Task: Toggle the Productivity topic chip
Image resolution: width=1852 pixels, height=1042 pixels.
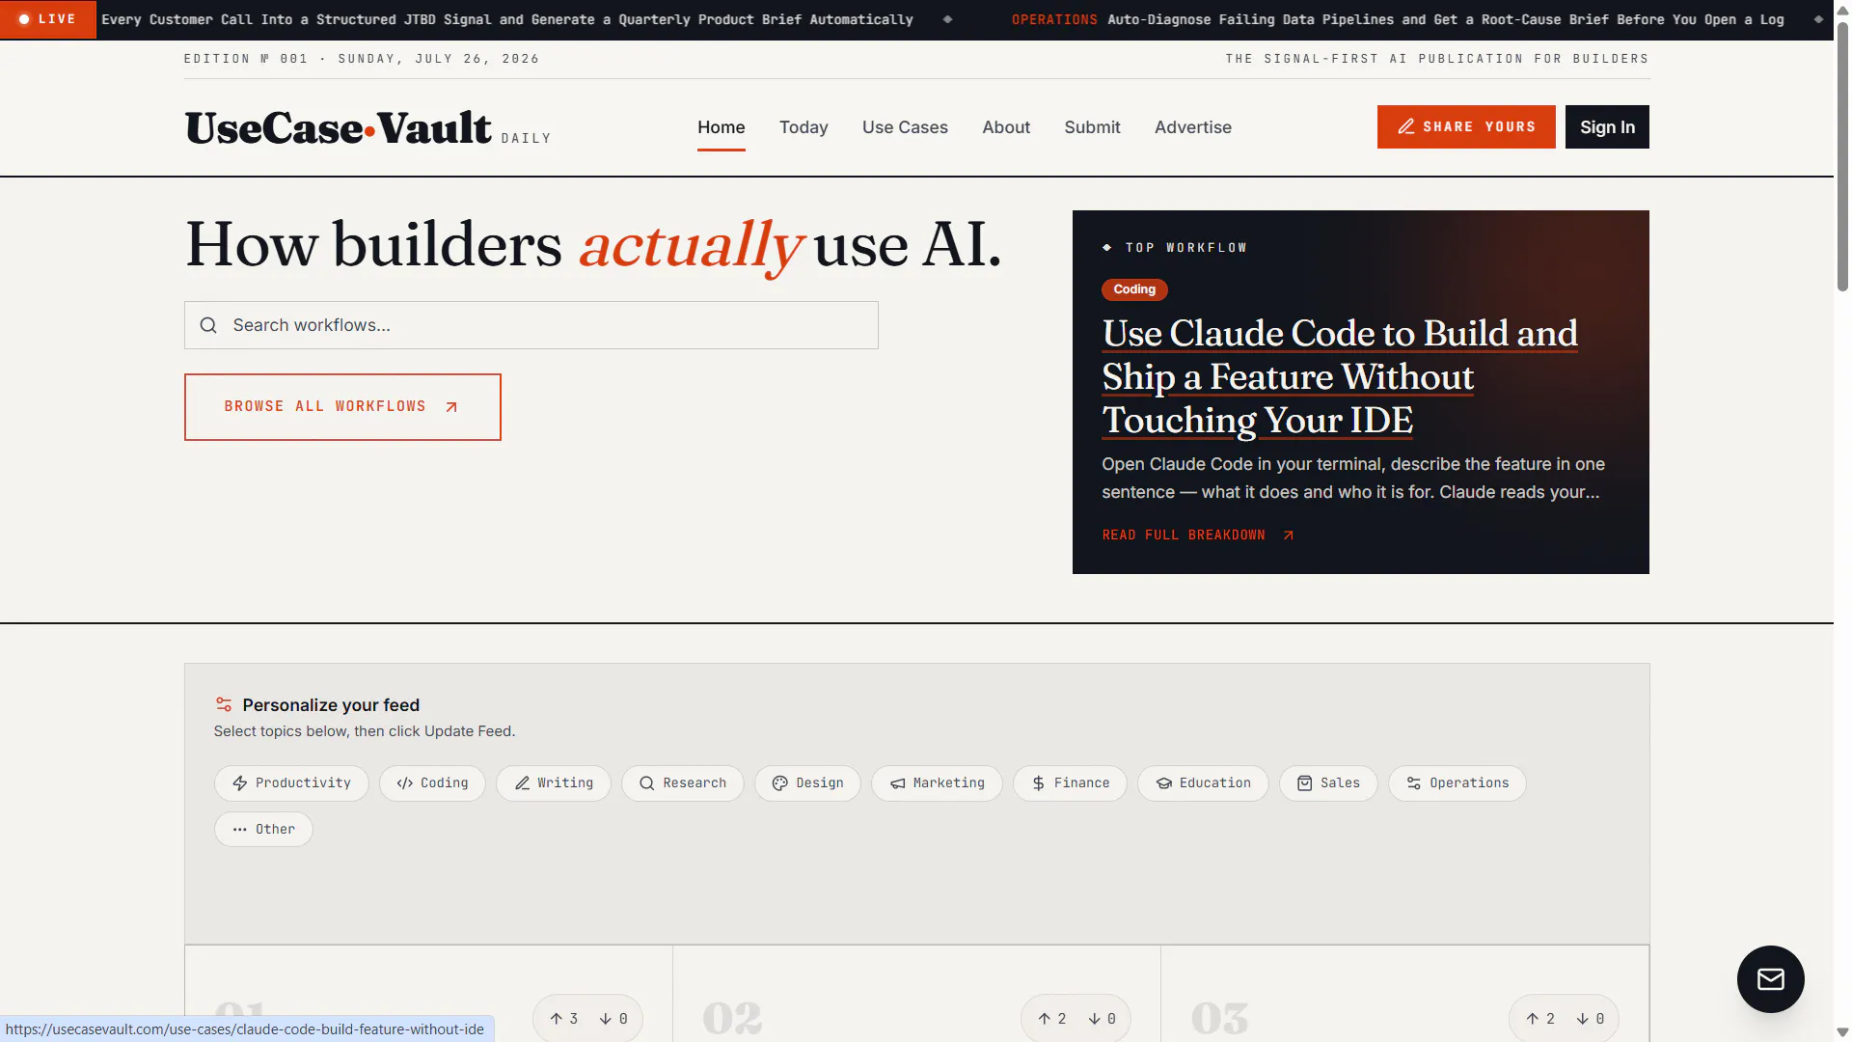Action: coord(291,783)
